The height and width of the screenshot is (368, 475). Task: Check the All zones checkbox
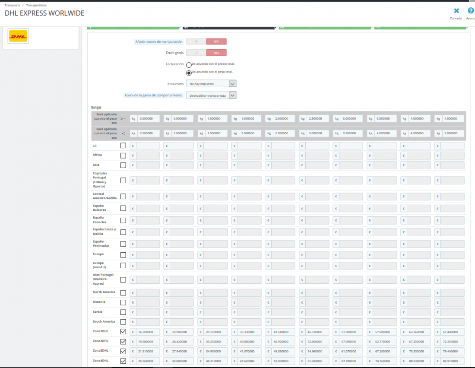click(x=123, y=146)
